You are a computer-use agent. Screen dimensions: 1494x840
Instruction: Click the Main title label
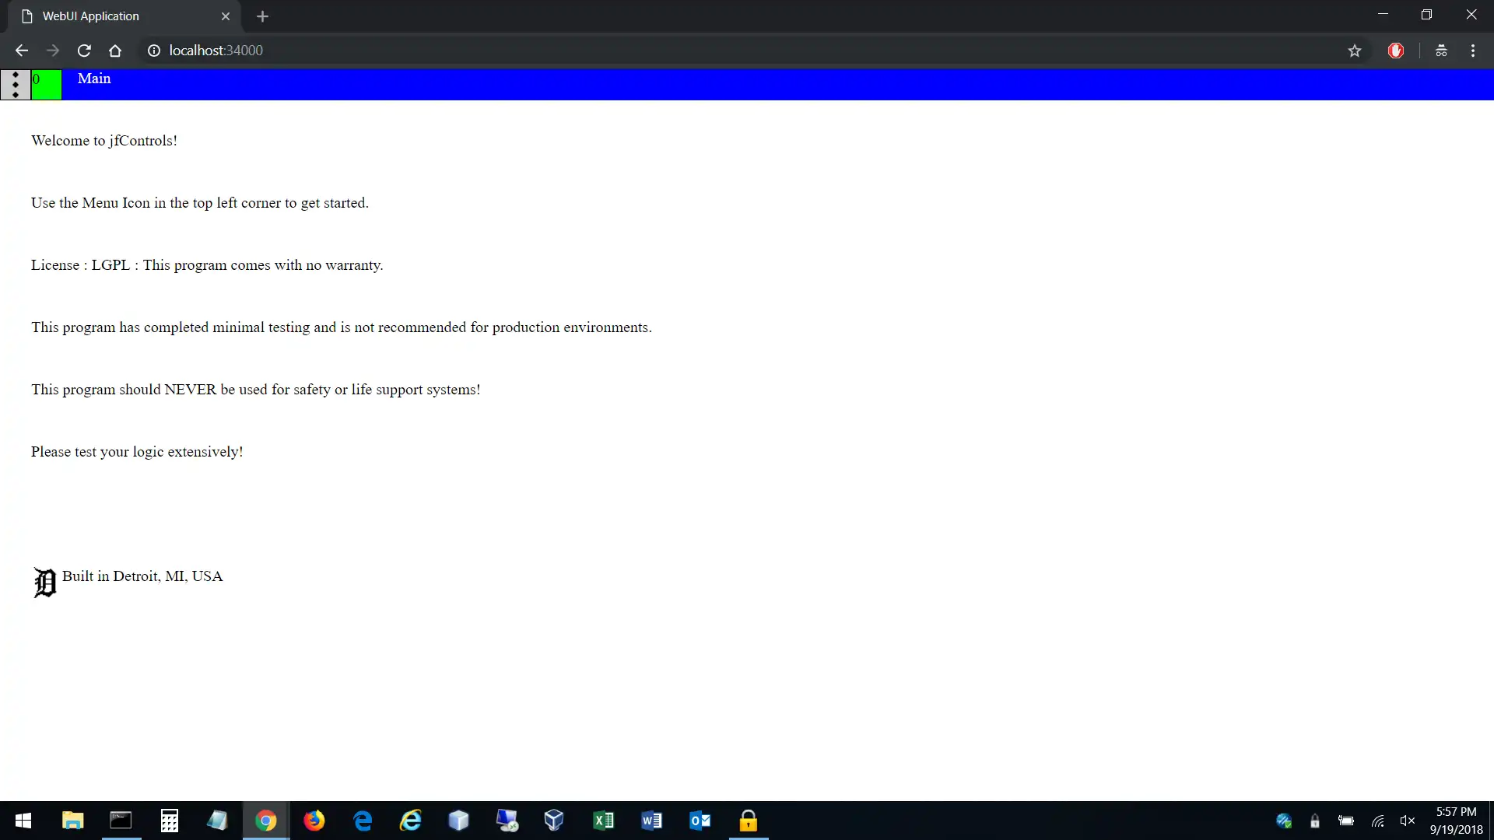point(94,79)
